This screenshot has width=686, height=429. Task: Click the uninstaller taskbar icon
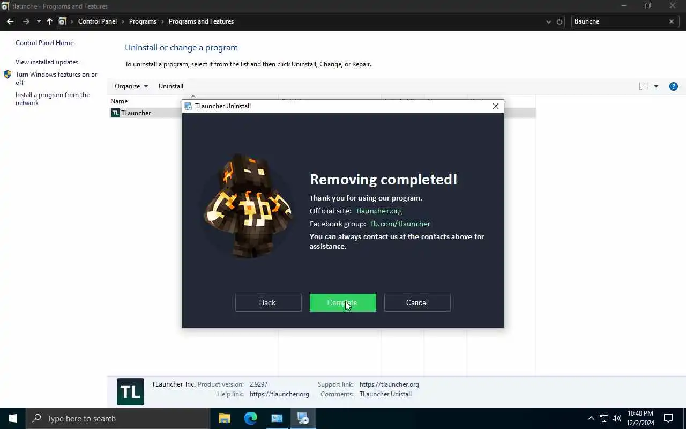pos(303,418)
